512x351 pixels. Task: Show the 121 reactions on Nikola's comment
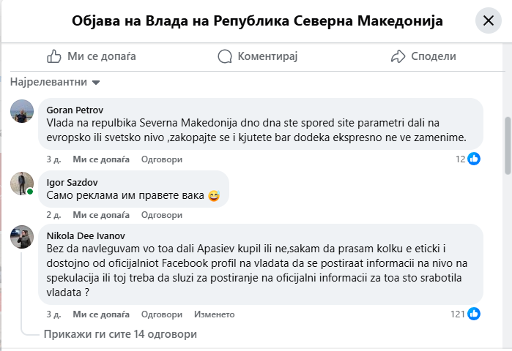[x=465, y=314]
